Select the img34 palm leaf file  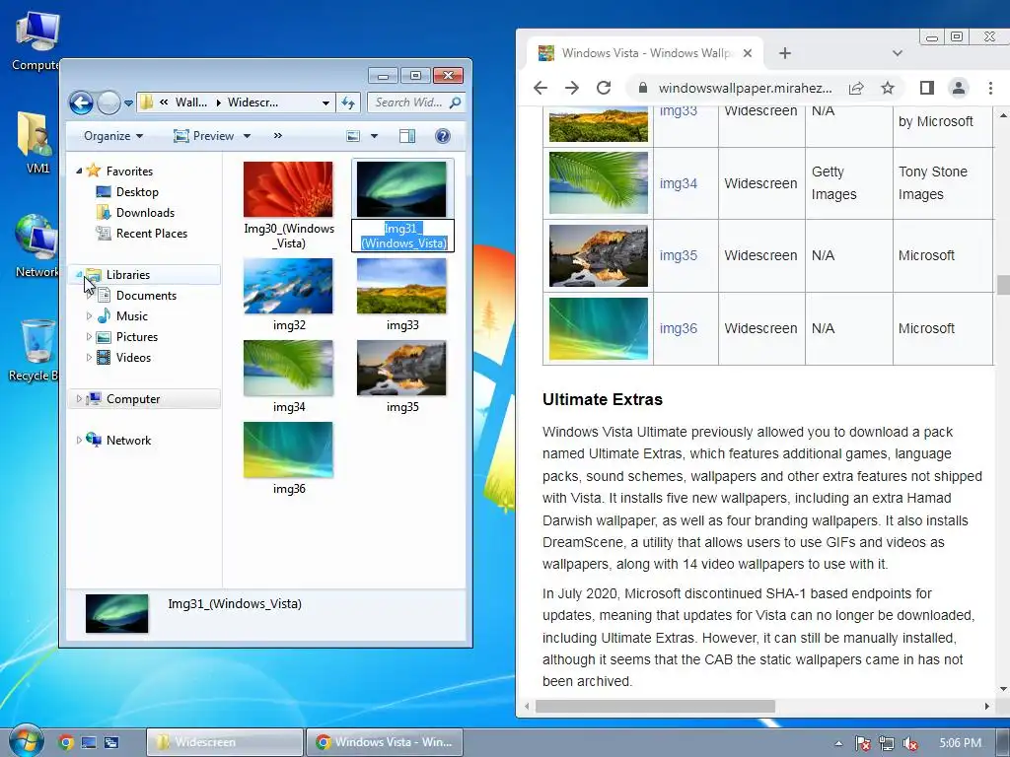tap(289, 377)
